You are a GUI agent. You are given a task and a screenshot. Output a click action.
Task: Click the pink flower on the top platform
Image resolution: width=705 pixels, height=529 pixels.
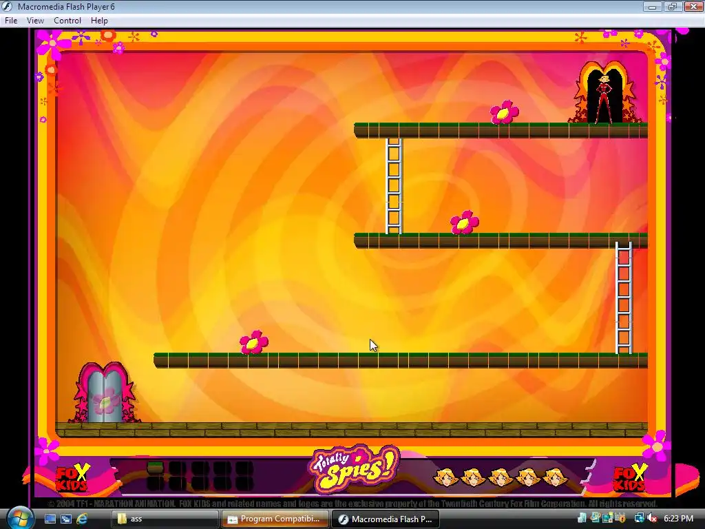tap(505, 112)
